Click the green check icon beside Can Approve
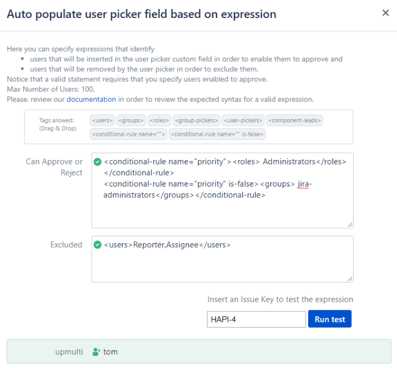The width and height of the screenshot is (397, 368). click(x=98, y=162)
